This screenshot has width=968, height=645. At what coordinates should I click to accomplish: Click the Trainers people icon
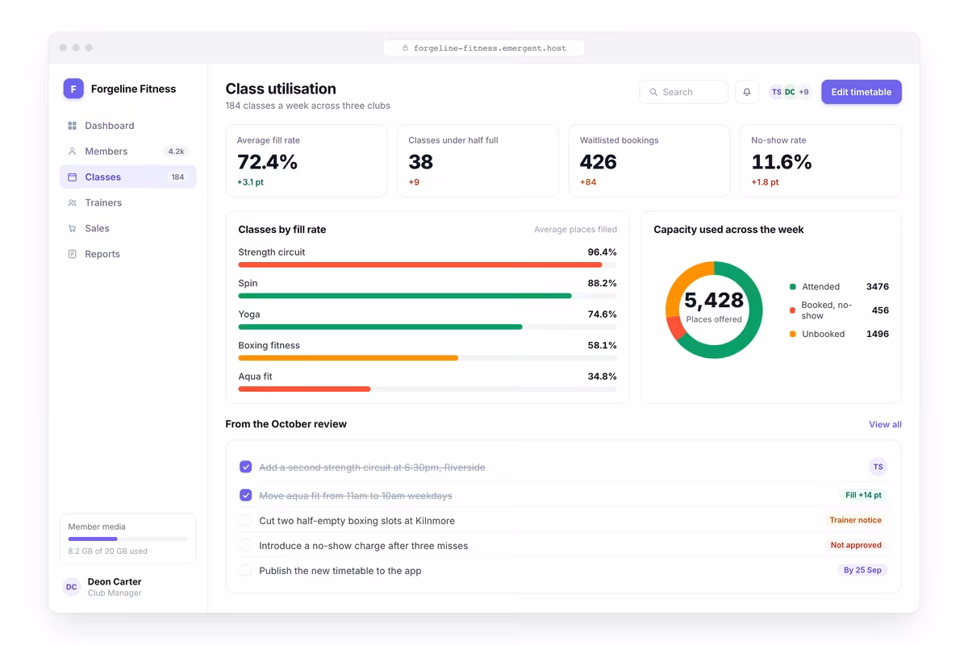72,203
